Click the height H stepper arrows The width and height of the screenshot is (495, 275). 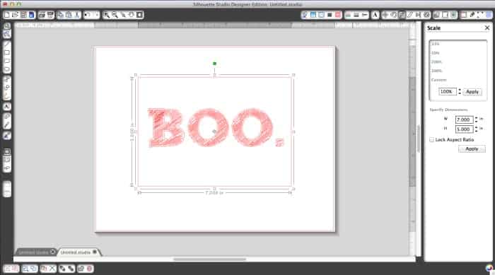(476, 129)
